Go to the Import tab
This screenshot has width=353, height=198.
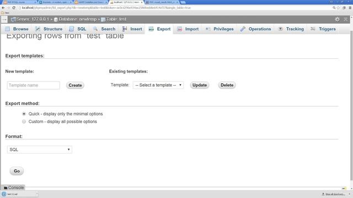click(188, 29)
